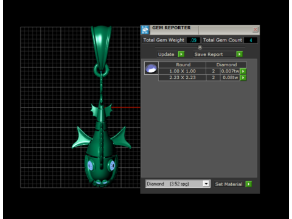Click the green arrow for 0.08tw row
292x219 pixels.
[x=243, y=78]
